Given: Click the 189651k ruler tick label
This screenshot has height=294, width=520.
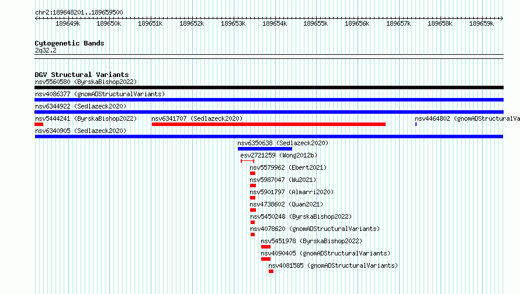Looking at the screenshot, I should pos(150,23).
